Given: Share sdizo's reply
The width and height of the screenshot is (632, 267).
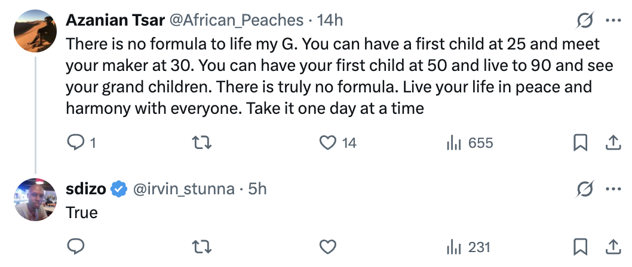Looking at the screenshot, I should click(612, 247).
